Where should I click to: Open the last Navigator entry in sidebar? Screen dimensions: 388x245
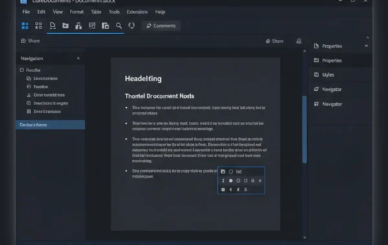[x=341, y=104]
